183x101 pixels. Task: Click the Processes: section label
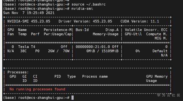[x=18, y=72]
